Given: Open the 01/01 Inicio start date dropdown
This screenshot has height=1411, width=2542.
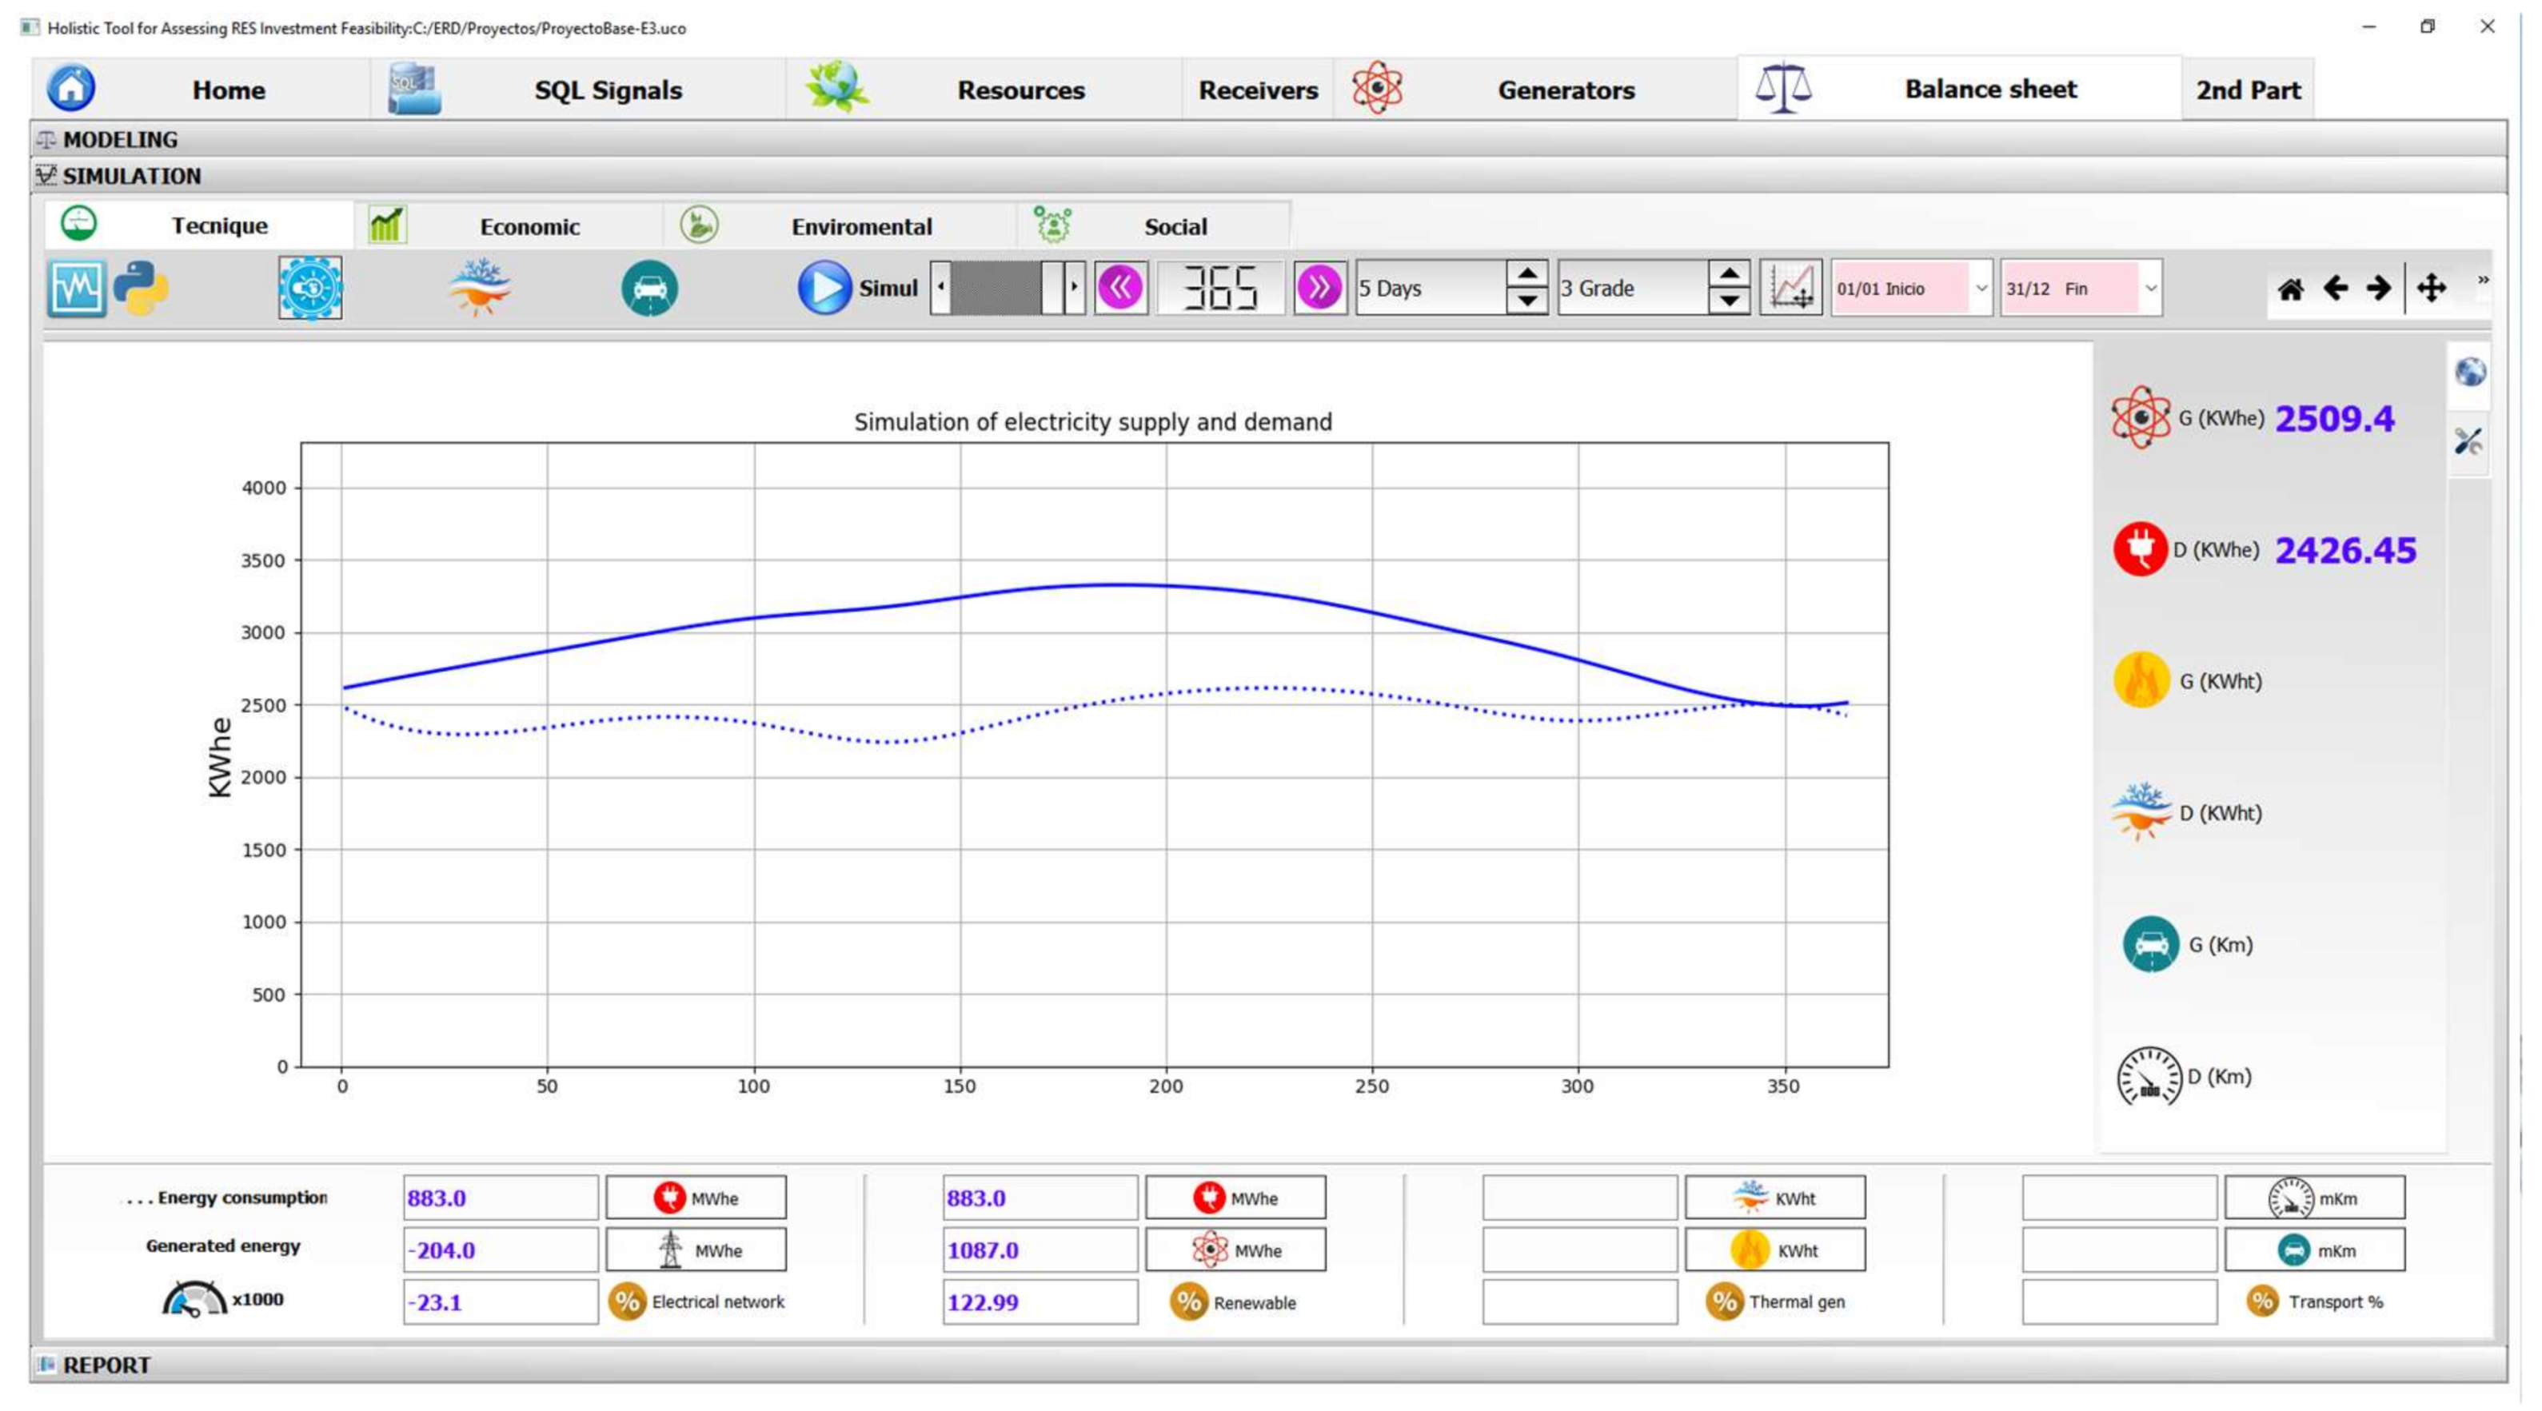Looking at the screenshot, I should pos(1981,288).
